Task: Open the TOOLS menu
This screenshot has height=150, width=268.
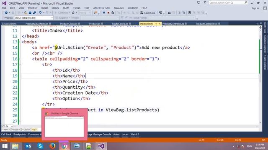Action: [77, 8]
